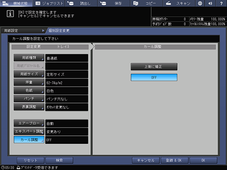Open the 保存 store tab
227x170 pixels.
click(x=114, y=3)
